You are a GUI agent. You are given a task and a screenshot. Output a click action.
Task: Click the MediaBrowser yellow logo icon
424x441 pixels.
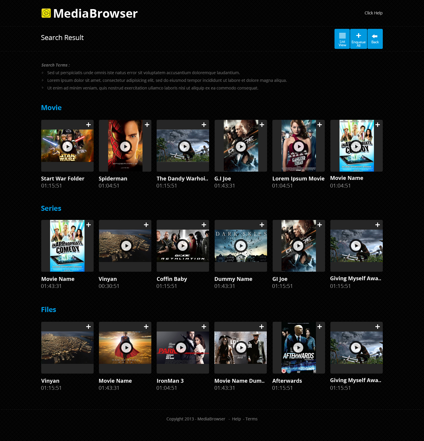[46, 13]
